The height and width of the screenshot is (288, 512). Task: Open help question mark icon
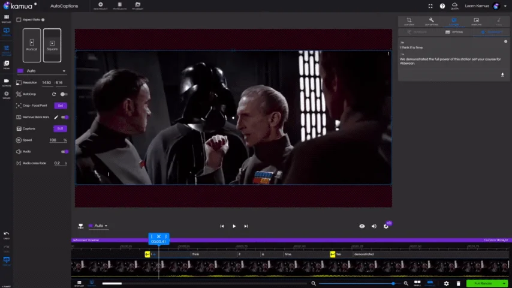point(442,6)
